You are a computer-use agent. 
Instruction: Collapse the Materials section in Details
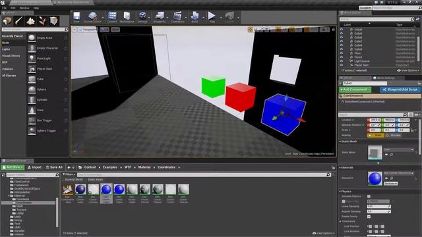(340, 168)
